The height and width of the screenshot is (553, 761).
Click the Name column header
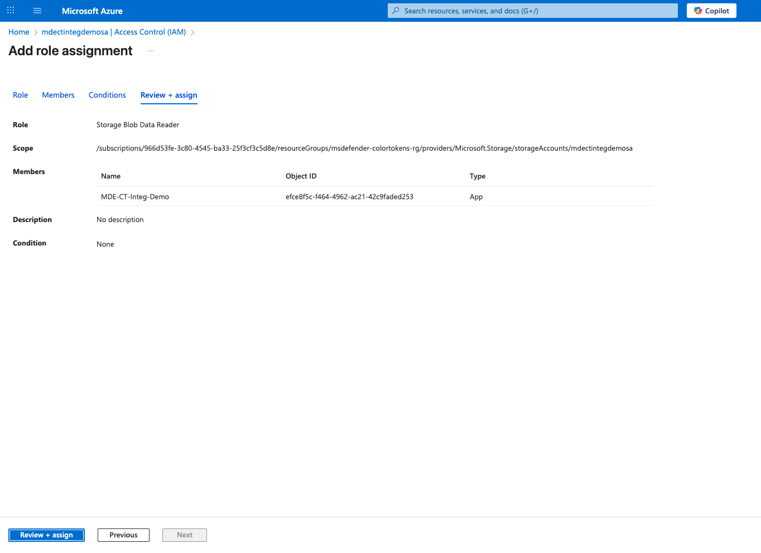click(x=110, y=176)
